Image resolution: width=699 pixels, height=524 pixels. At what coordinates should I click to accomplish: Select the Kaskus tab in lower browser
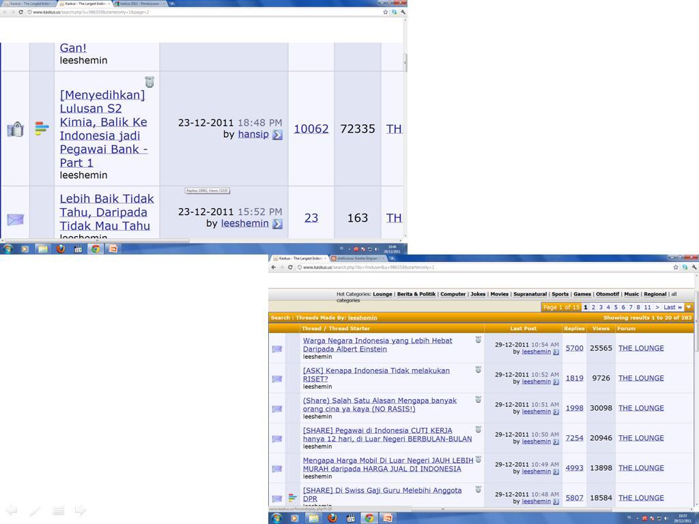[300, 259]
